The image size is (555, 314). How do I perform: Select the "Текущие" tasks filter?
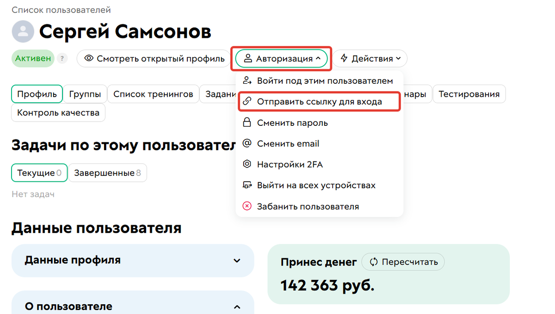click(x=38, y=172)
